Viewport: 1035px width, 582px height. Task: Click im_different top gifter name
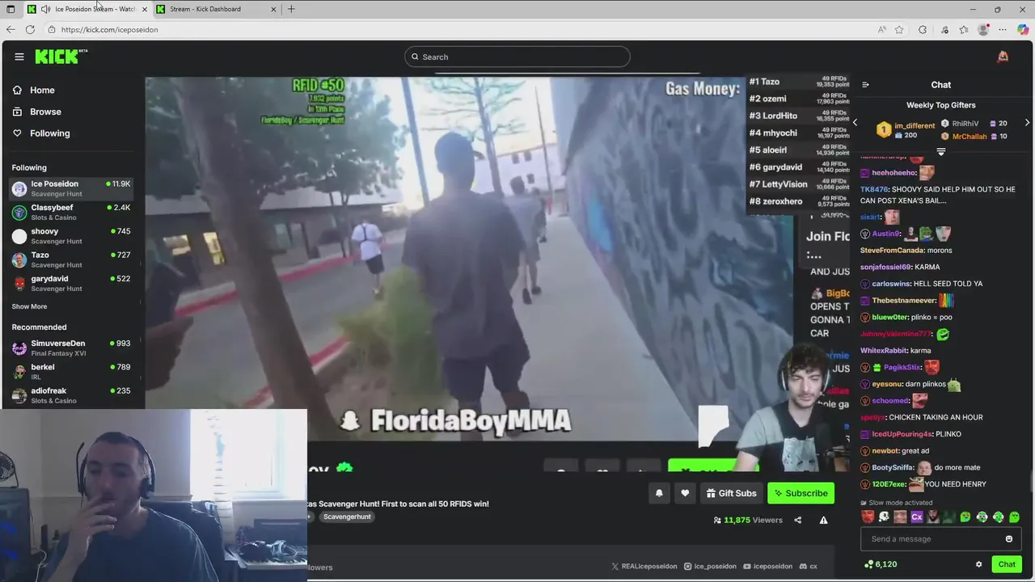coord(915,126)
